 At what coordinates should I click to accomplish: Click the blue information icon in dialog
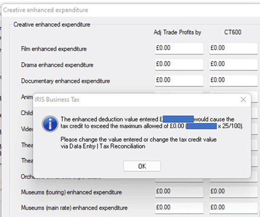50,124
